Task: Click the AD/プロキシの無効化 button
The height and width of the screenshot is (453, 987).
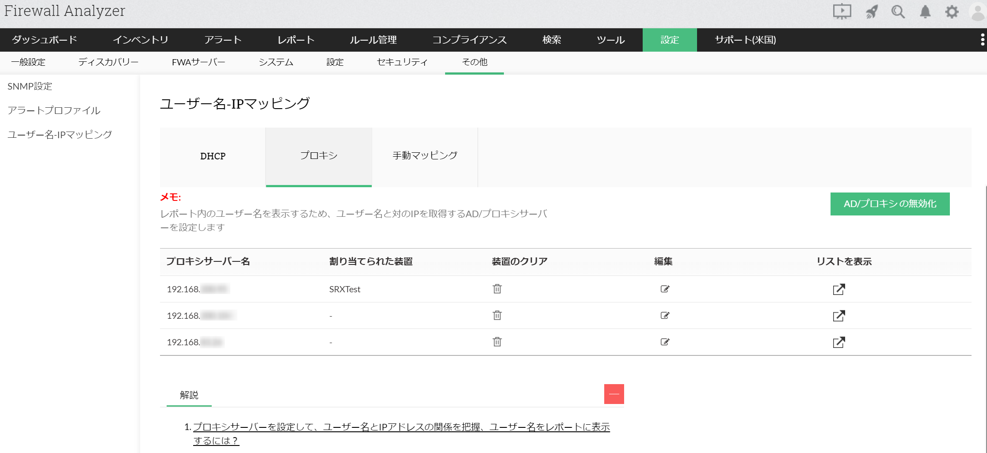Action: [x=890, y=204]
